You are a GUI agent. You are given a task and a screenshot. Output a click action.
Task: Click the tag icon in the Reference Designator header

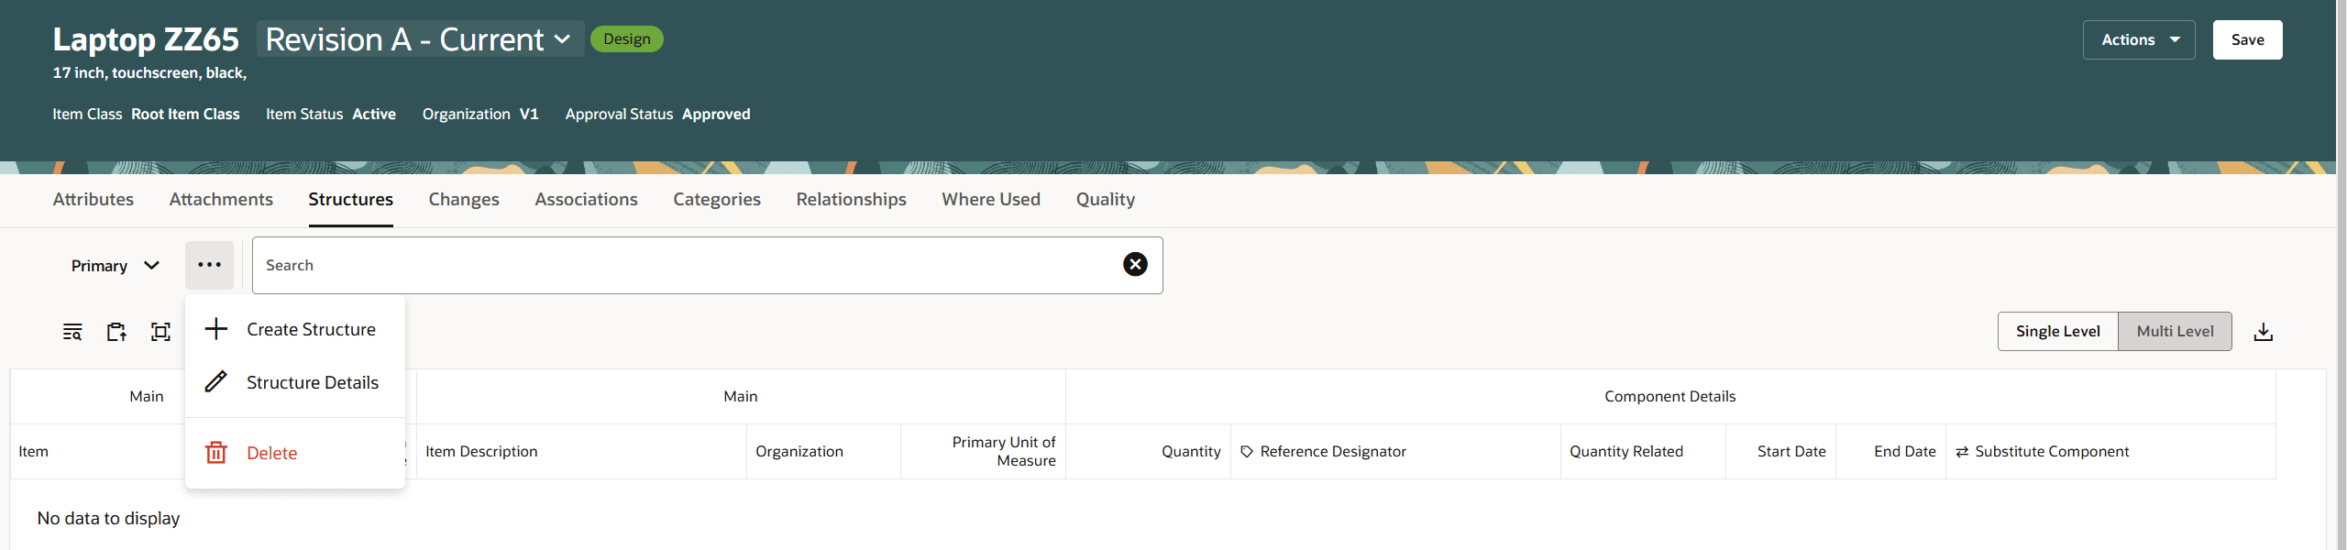pyautogui.click(x=1247, y=452)
